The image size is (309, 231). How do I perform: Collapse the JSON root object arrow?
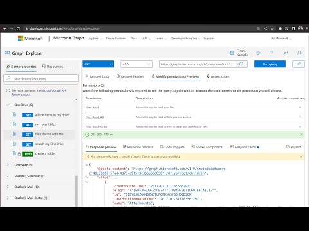[87, 165]
